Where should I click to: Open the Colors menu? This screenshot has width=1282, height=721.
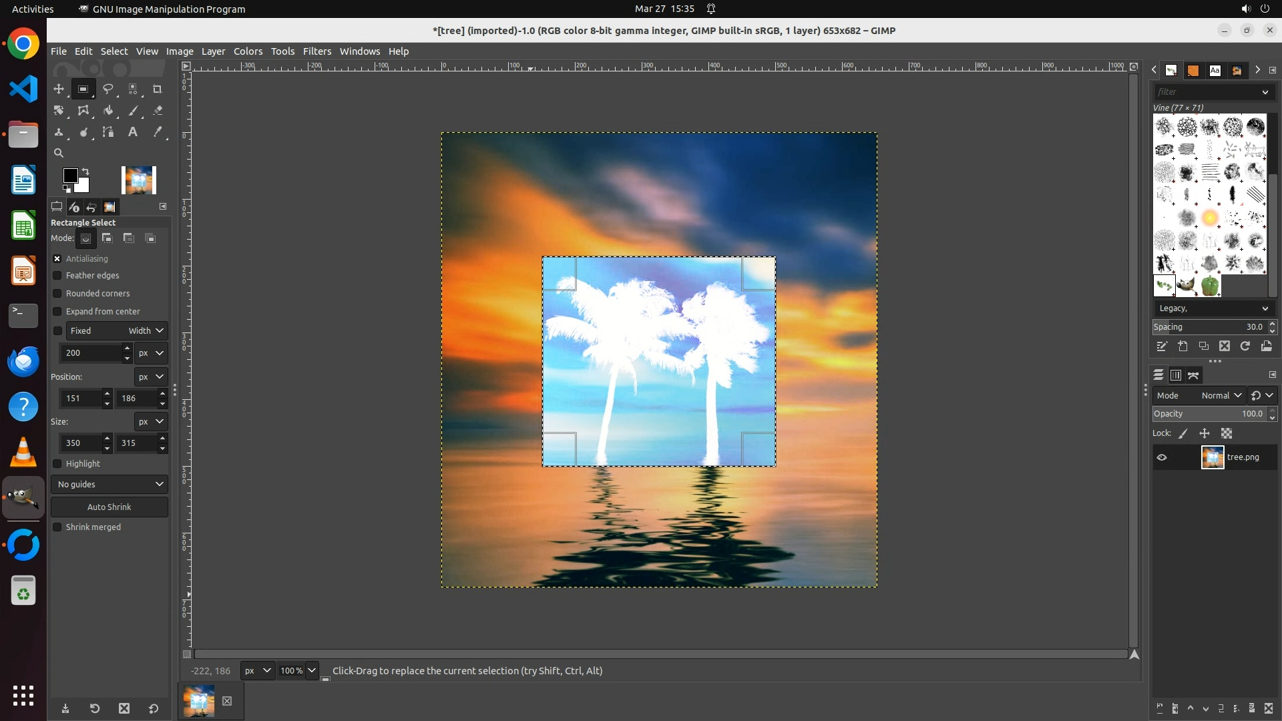(x=248, y=51)
